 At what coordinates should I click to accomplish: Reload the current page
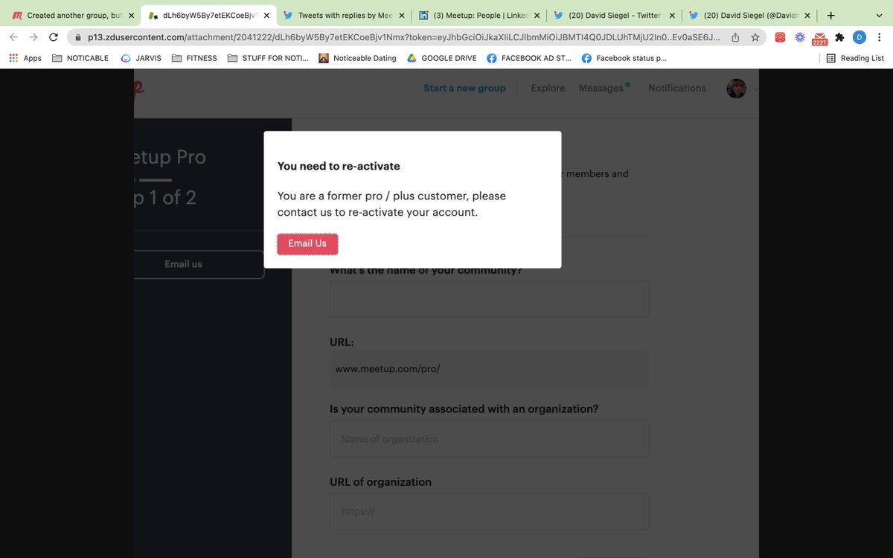pos(54,37)
